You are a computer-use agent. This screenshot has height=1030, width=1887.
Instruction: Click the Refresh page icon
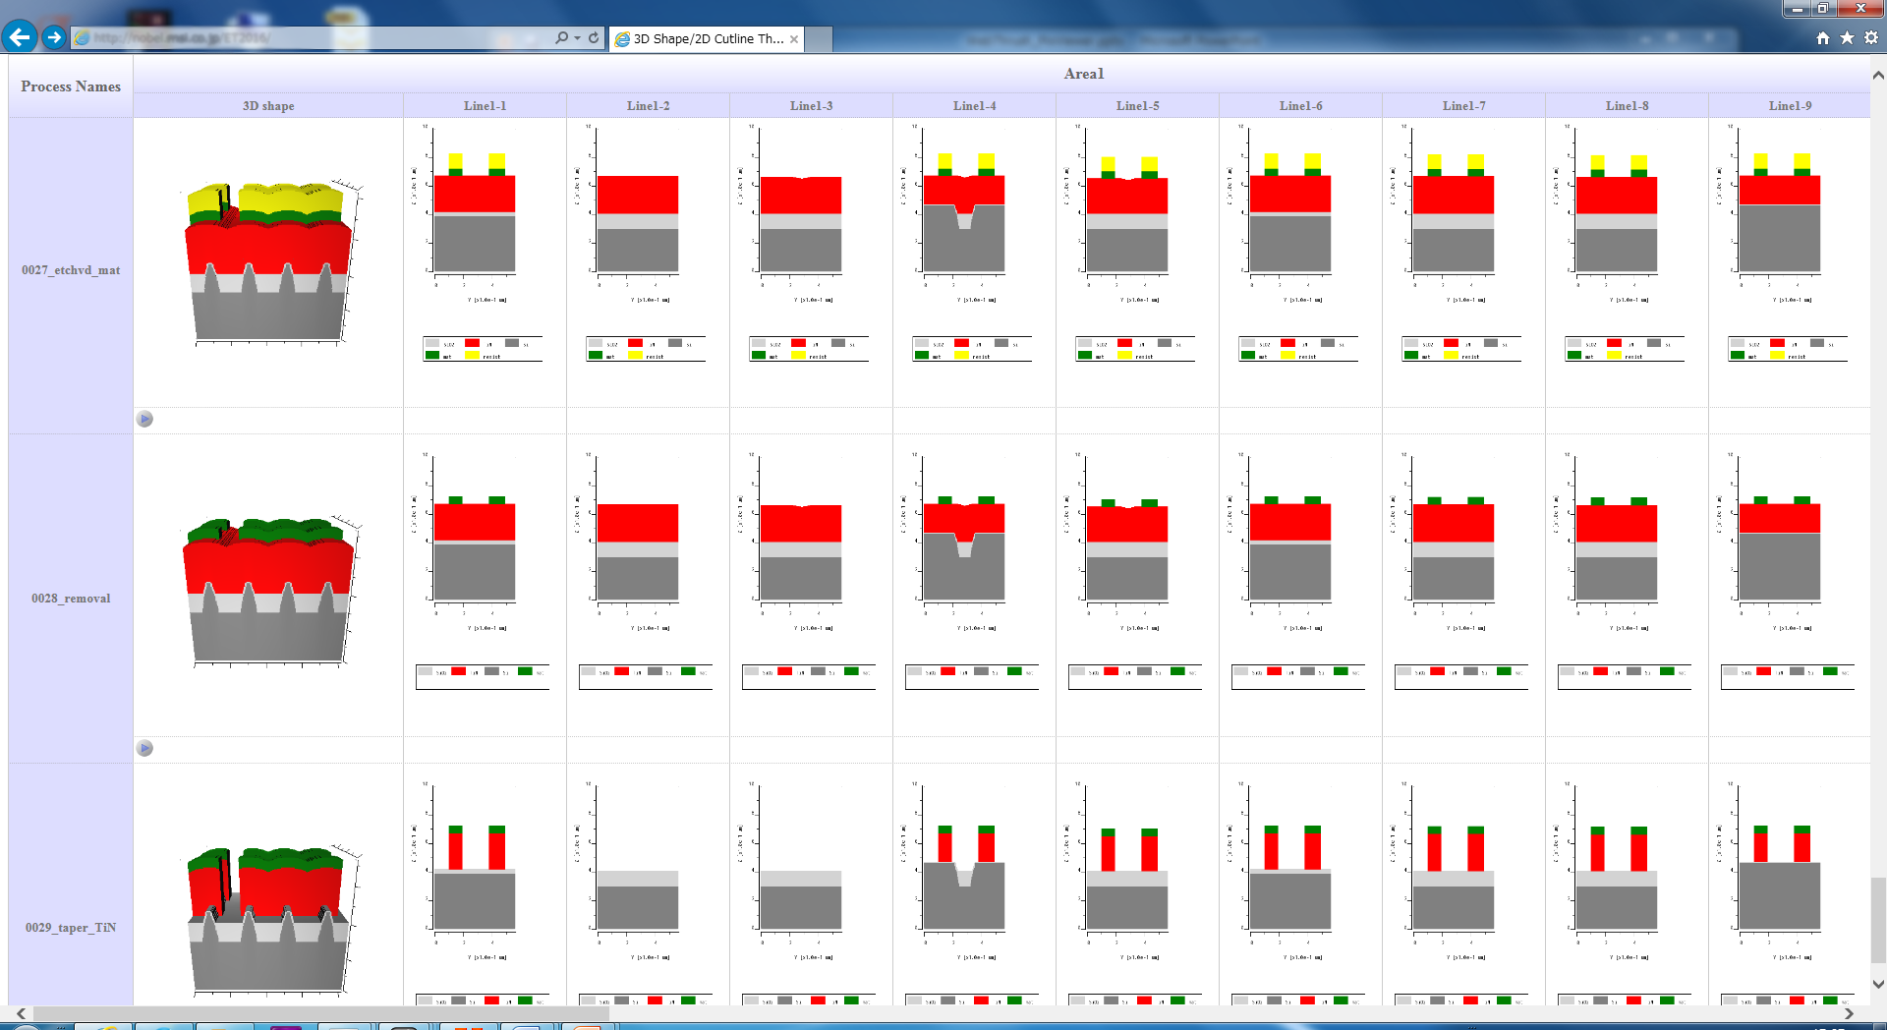[594, 37]
